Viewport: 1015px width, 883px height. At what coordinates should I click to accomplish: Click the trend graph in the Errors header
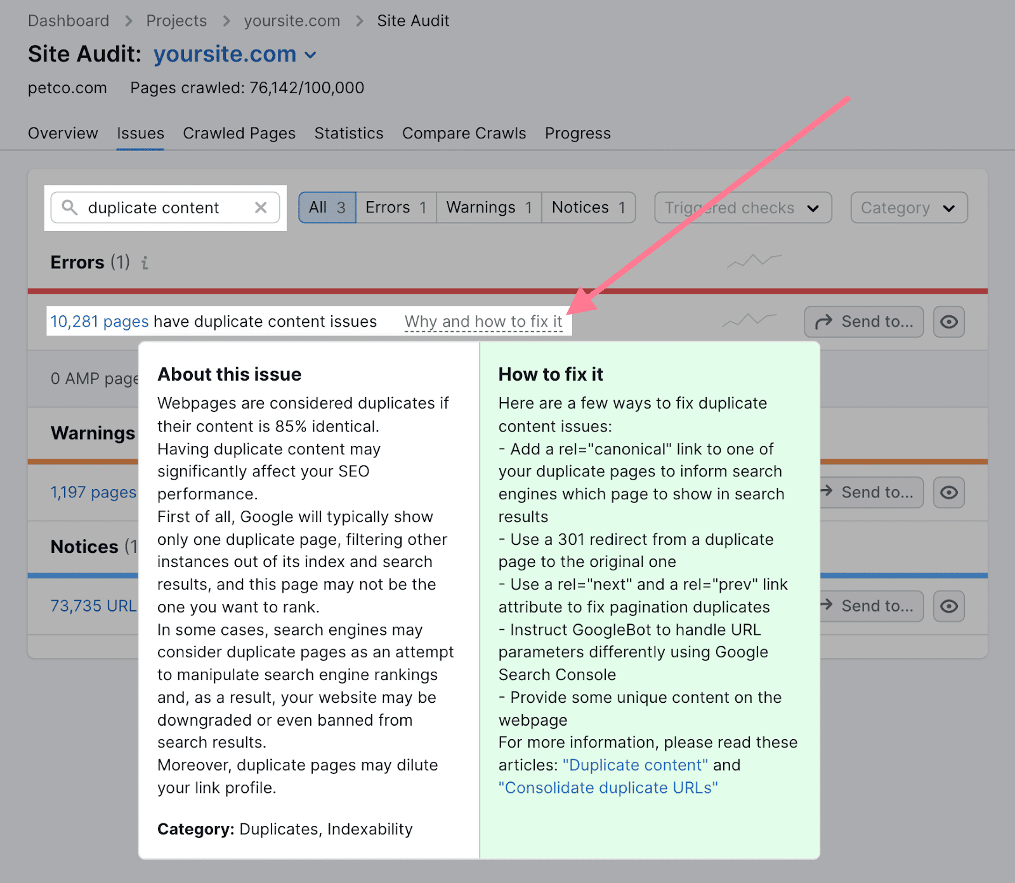point(754,261)
